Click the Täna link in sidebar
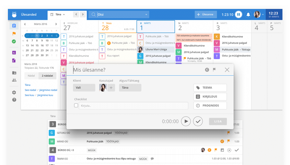 pyautogui.click(x=27, y=85)
